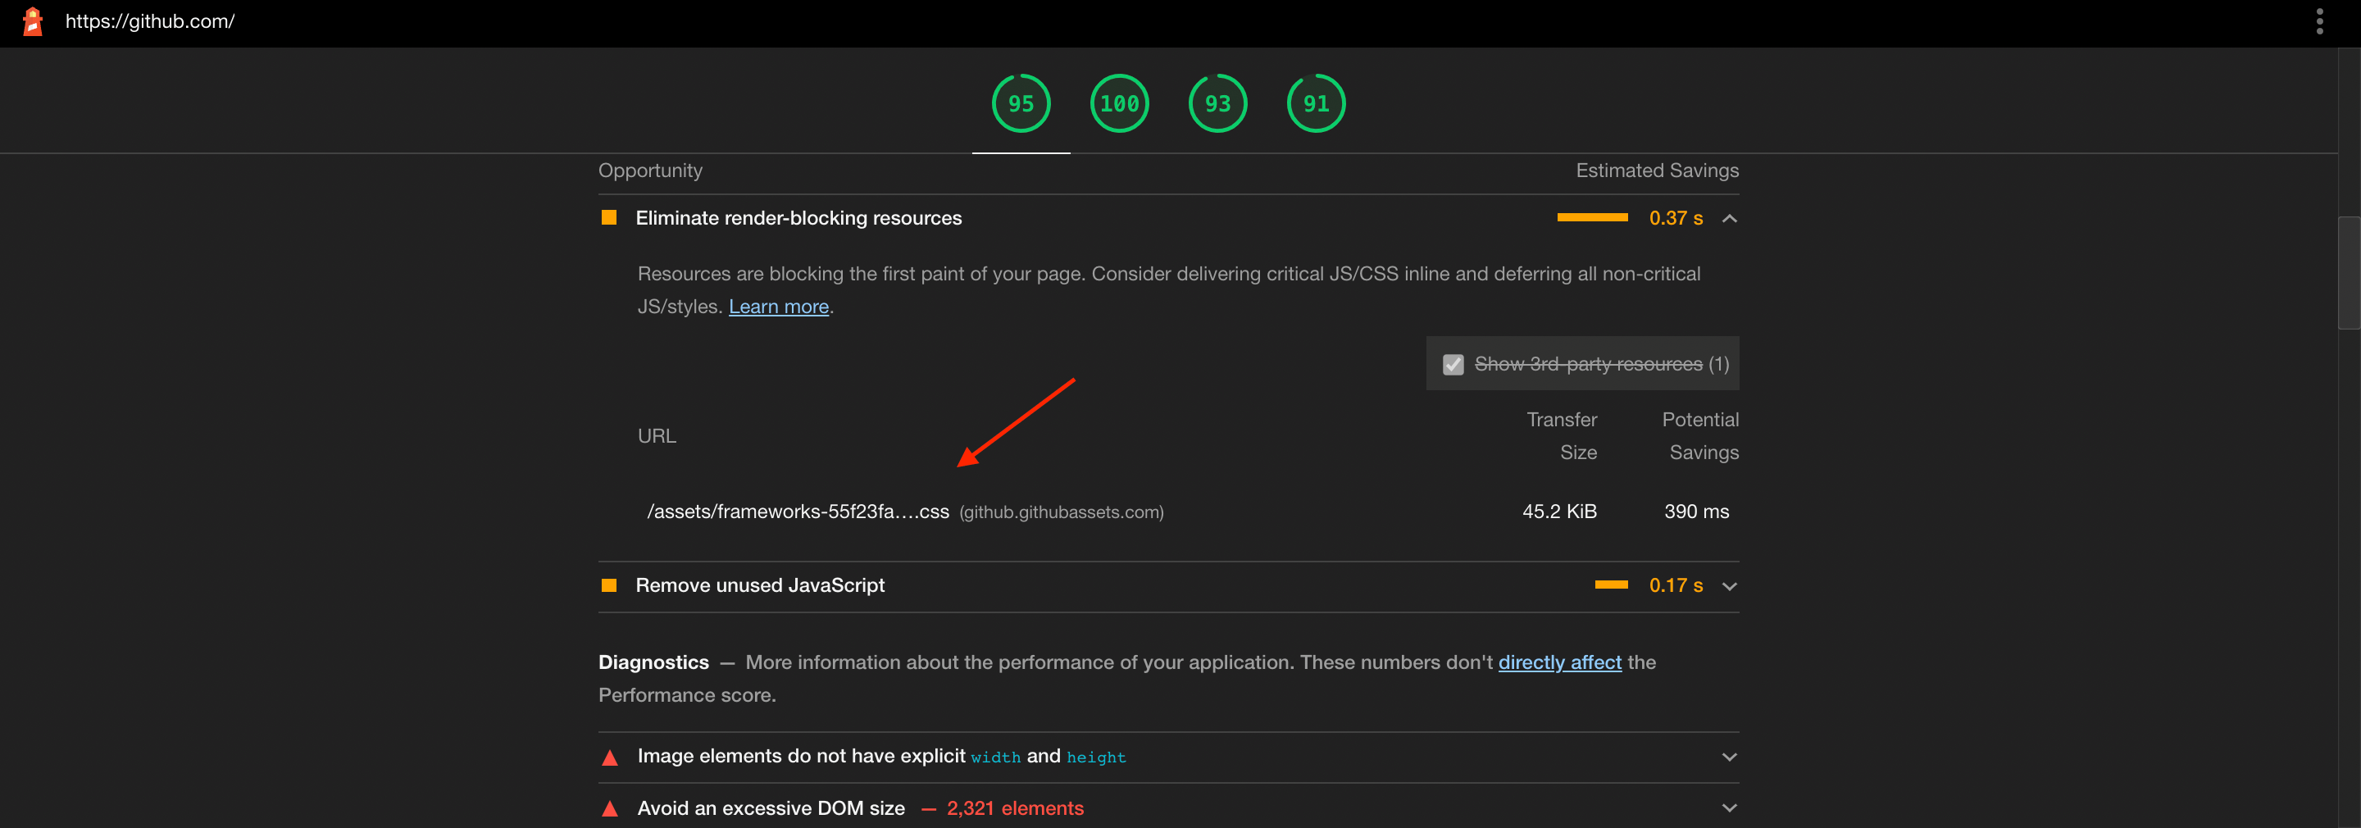Open the Learn more link
The width and height of the screenshot is (2361, 828).
point(778,307)
